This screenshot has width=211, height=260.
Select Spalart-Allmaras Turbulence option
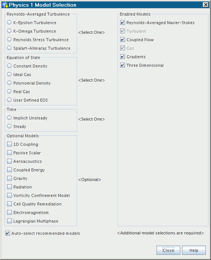point(9,48)
